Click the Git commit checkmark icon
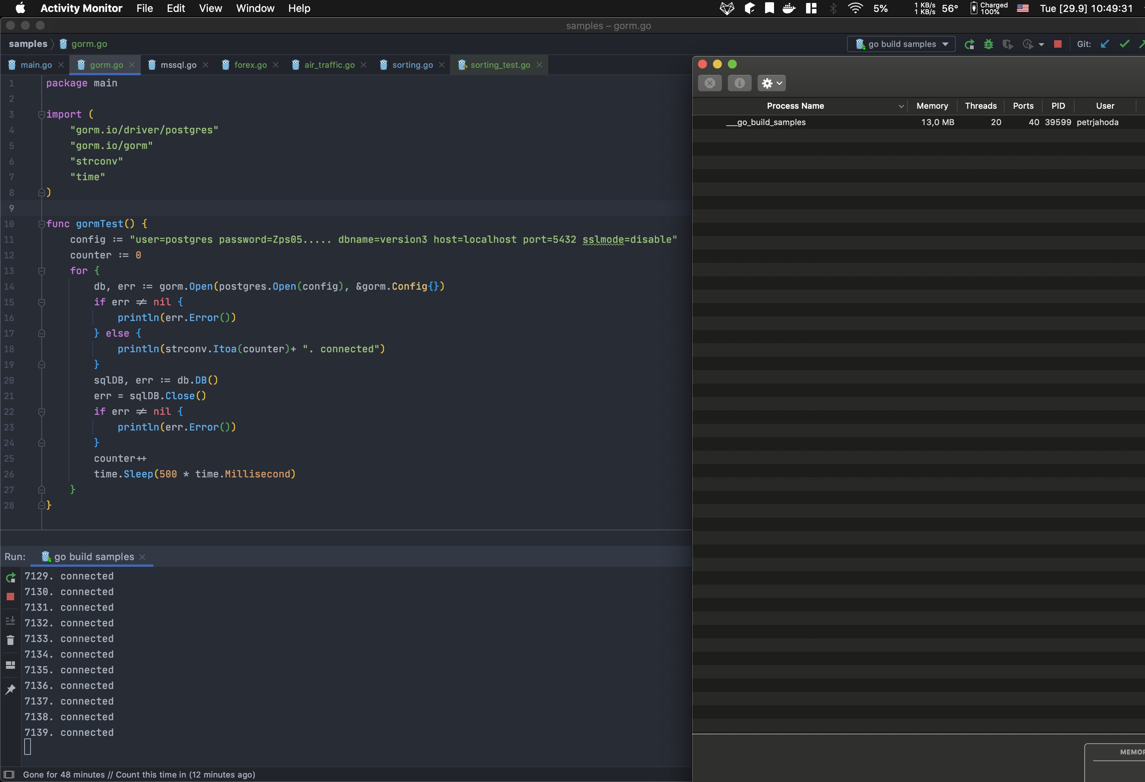 coord(1124,44)
